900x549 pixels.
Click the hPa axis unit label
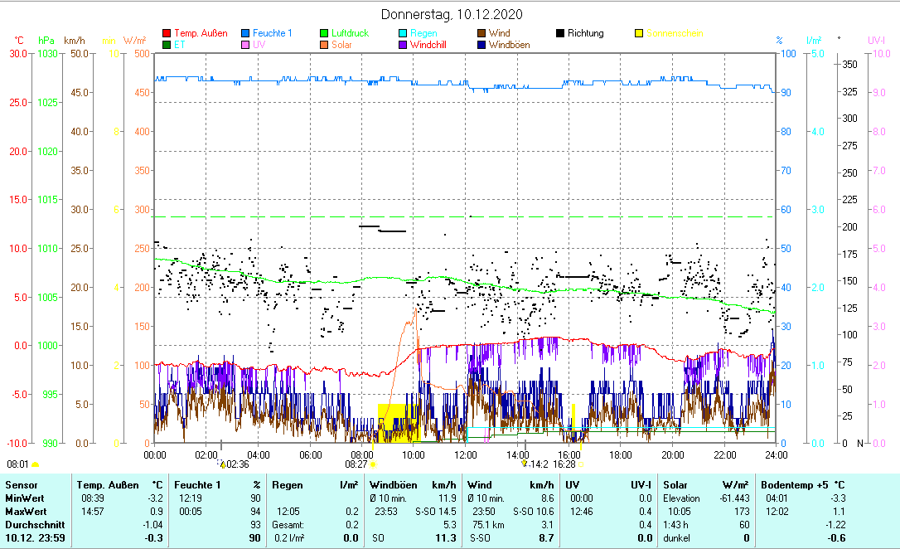pyautogui.click(x=46, y=41)
